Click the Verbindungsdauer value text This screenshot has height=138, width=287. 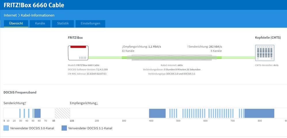coord(182,69)
